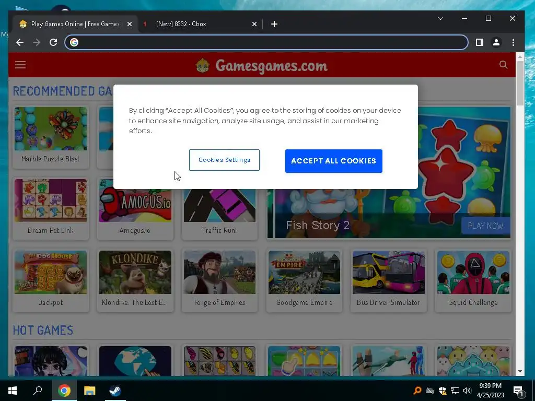Viewport: 535px width, 401px height.
Task: Expand Chrome's tab search chevron
Action: pyautogui.click(x=440, y=18)
